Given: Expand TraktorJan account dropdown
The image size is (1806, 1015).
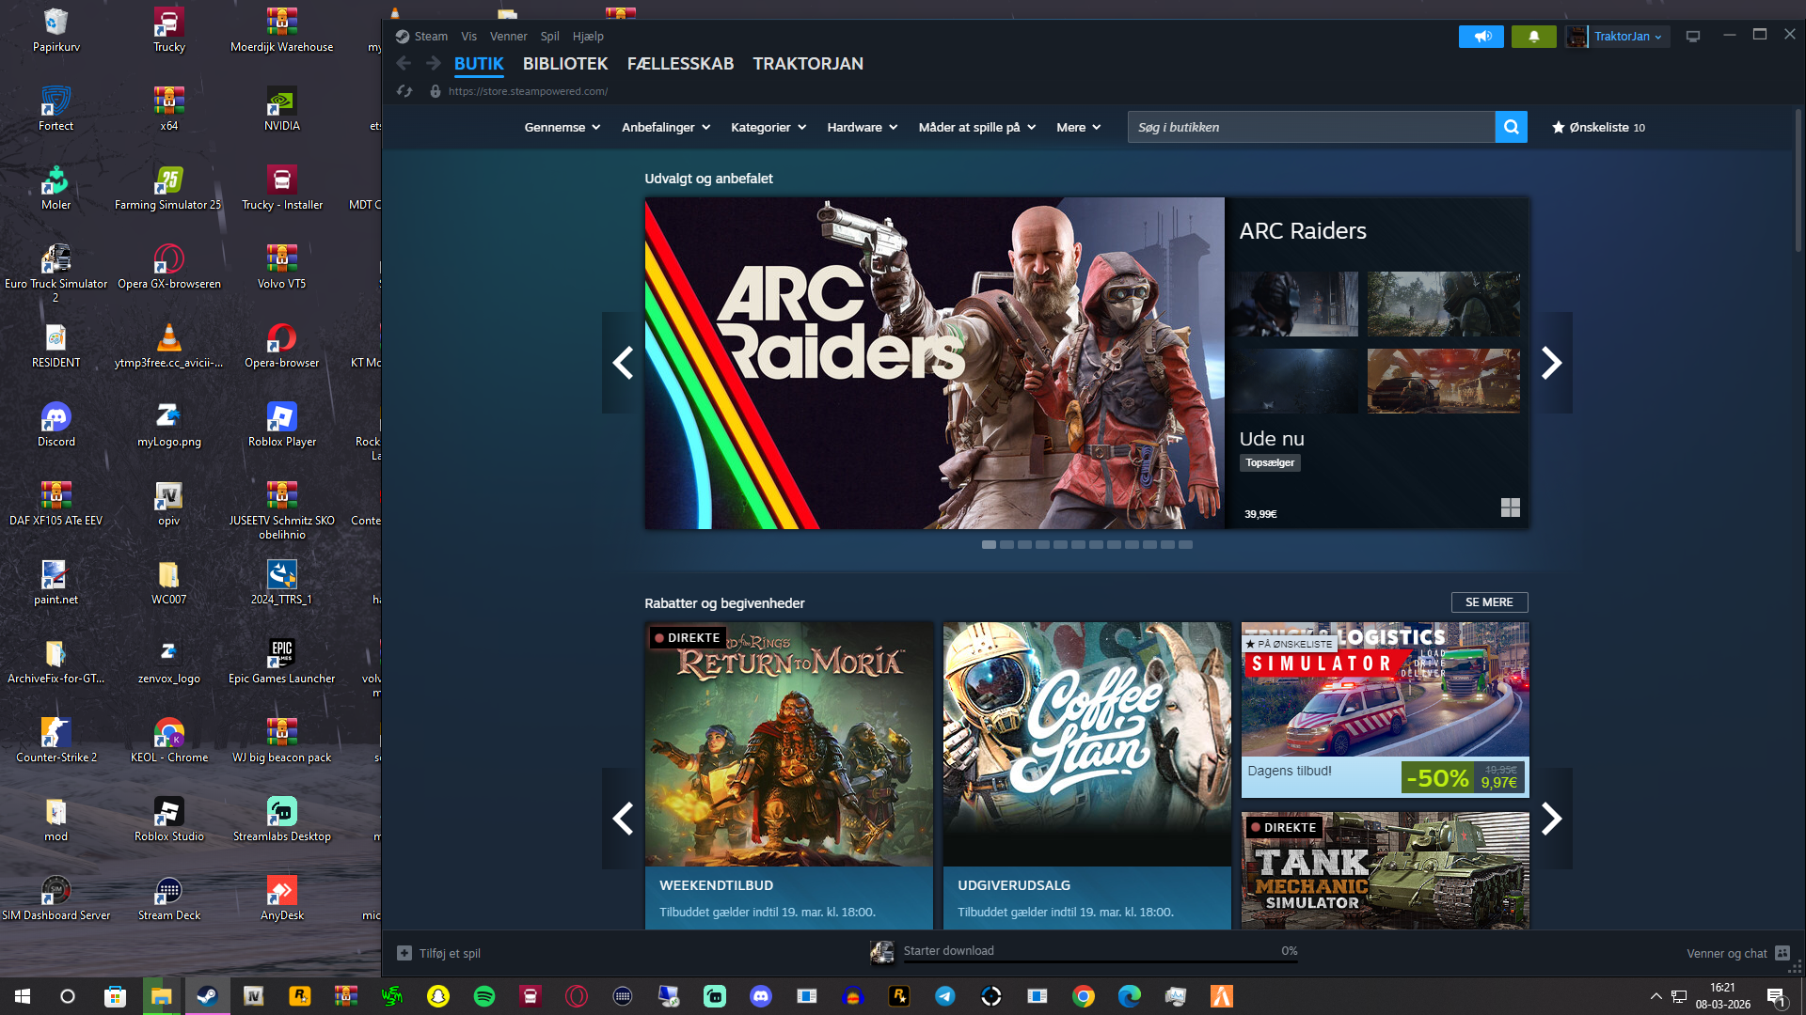Looking at the screenshot, I should pyautogui.click(x=1628, y=37).
